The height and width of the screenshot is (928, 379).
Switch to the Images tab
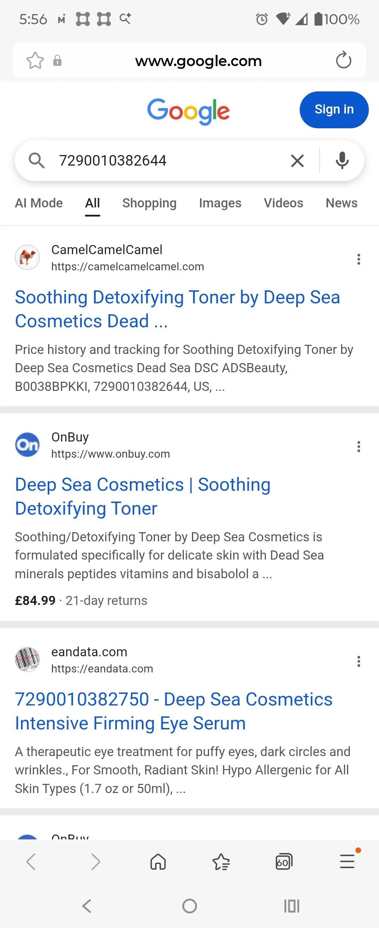(220, 203)
